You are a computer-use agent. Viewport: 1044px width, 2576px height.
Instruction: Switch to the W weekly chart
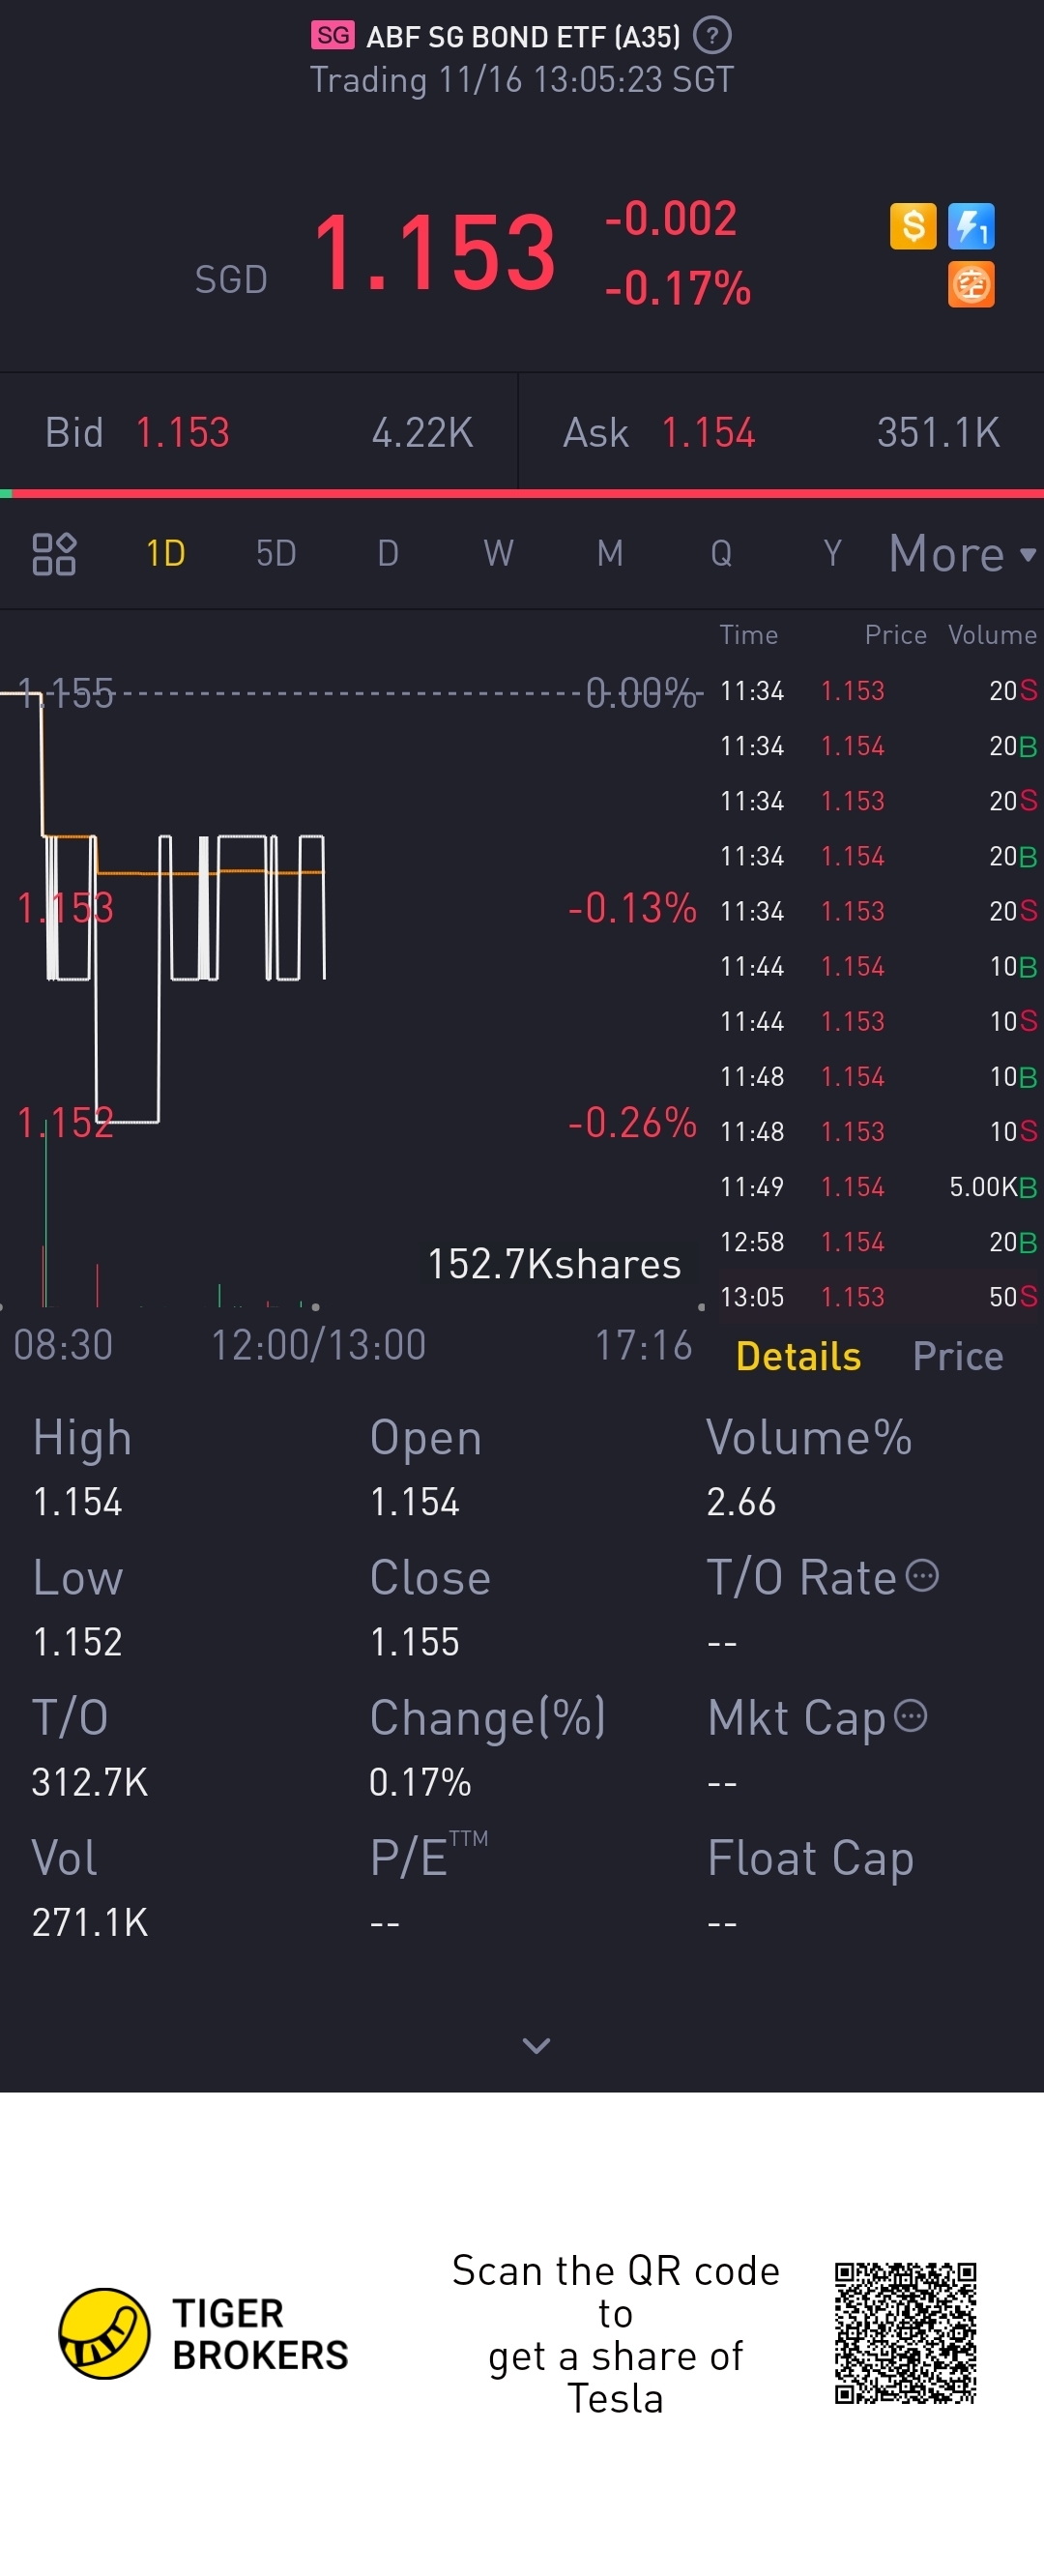click(498, 553)
